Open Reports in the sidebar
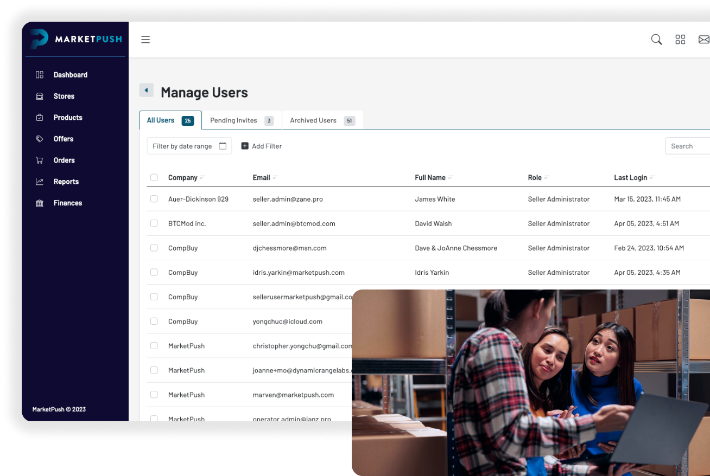710x476 pixels. point(66,182)
